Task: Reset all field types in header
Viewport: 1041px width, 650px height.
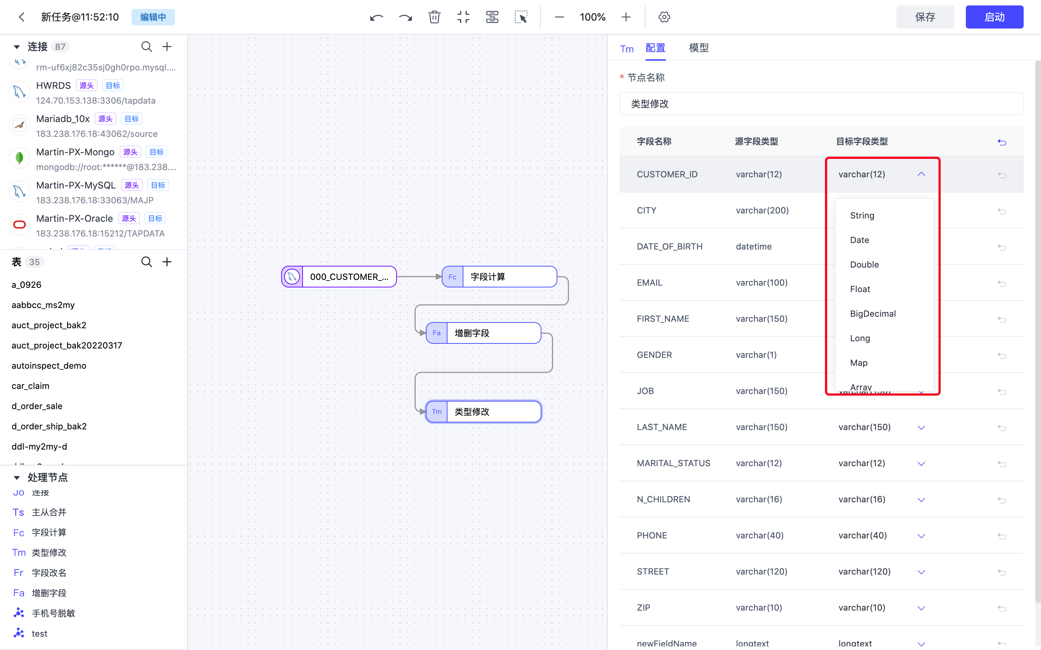Action: 1002,142
